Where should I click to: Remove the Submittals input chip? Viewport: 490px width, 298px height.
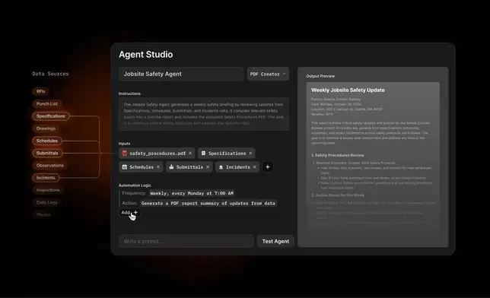[208, 166]
